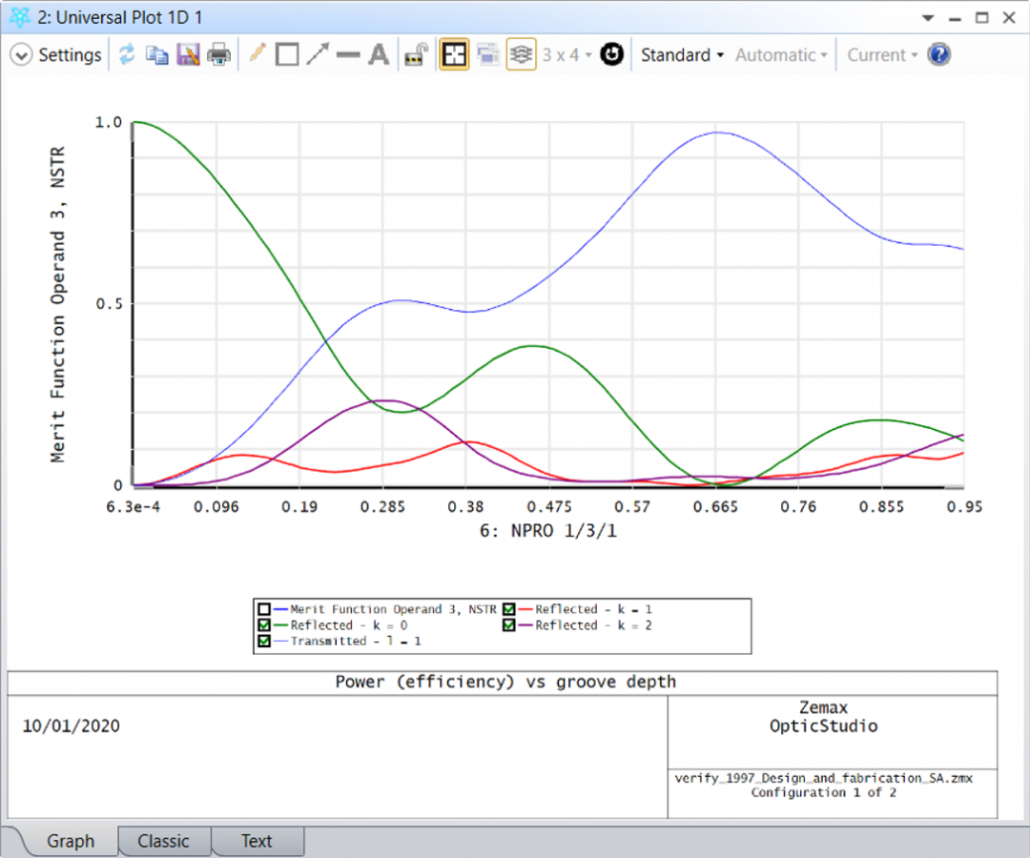Hide the Transmitted - l = 1 curve
This screenshot has width=1030, height=858.
click(263, 642)
